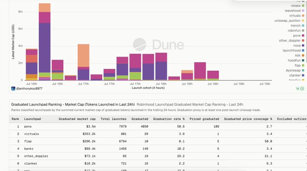Image resolution: width=307 pixels, height=171 pixels.
Task: Select the clanker launchpad cell in table
Action: click(31, 164)
